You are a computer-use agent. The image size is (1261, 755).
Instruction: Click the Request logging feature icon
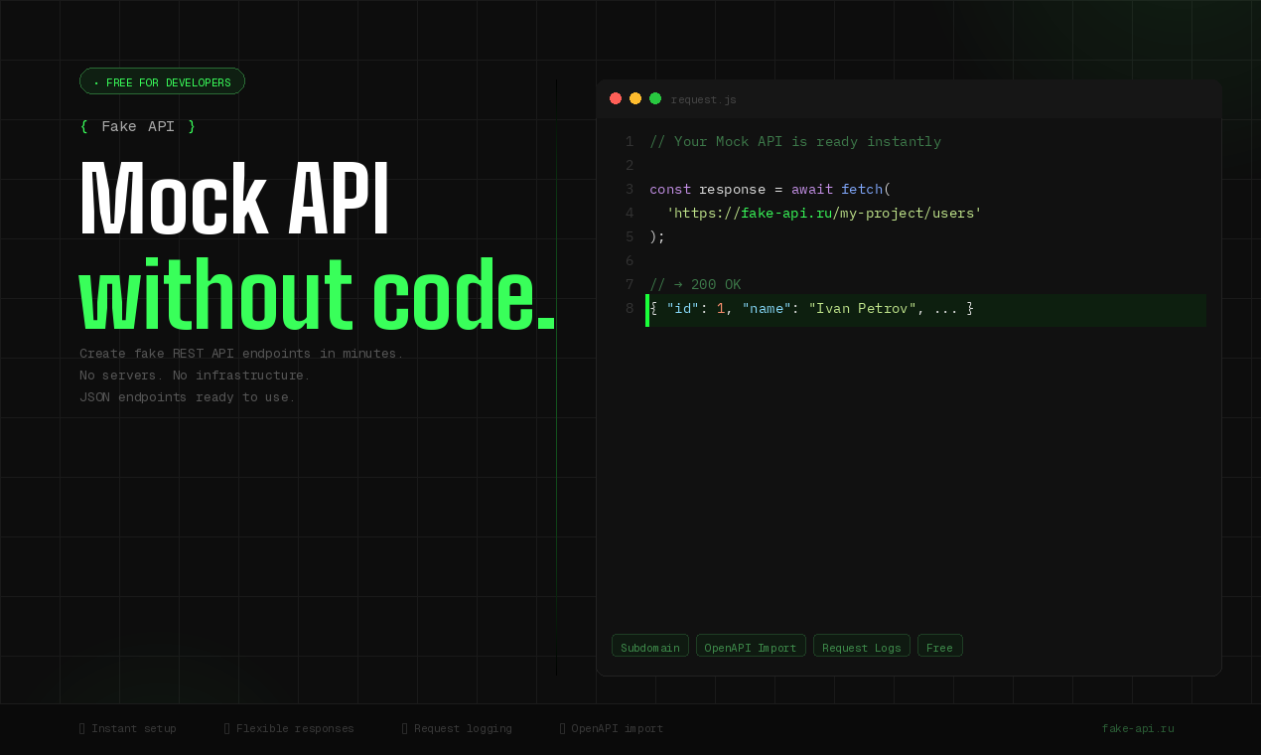pos(404,727)
